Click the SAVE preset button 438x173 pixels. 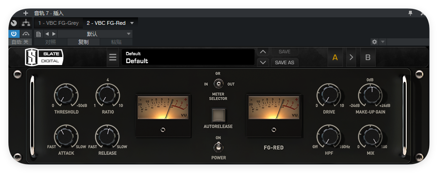click(285, 52)
